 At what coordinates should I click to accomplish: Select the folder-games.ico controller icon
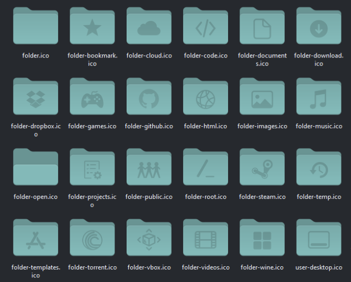click(92, 98)
